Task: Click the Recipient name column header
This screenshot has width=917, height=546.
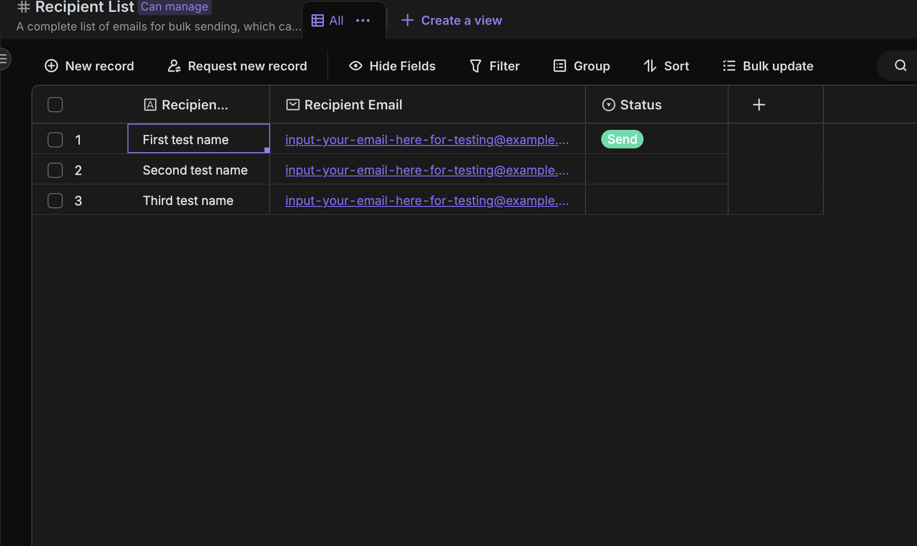Action: tap(198, 105)
